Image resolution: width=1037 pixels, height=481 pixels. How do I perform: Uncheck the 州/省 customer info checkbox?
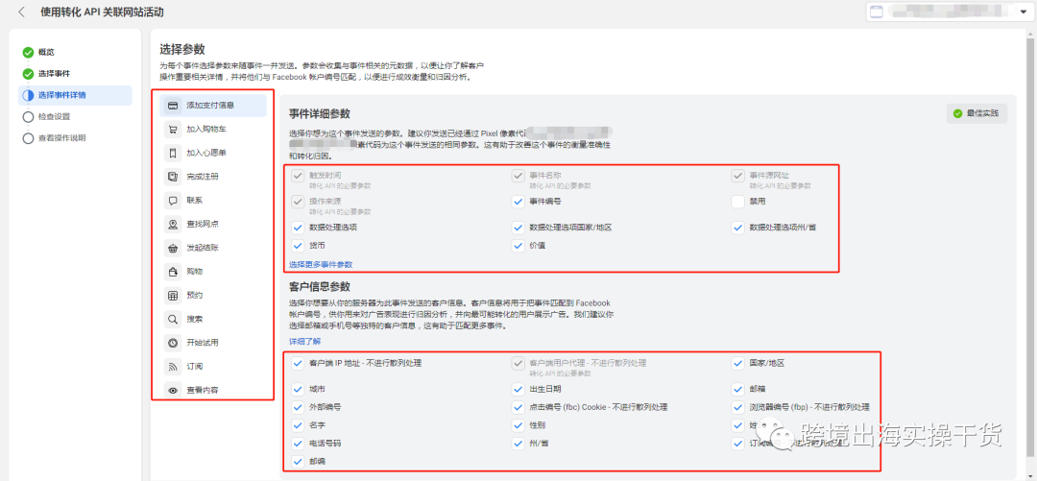518,444
